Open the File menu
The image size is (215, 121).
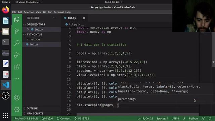14,12
